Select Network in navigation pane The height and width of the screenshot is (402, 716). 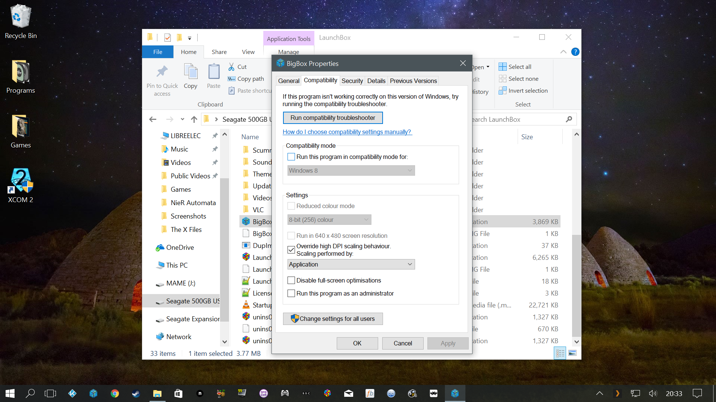(x=179, y=336)
